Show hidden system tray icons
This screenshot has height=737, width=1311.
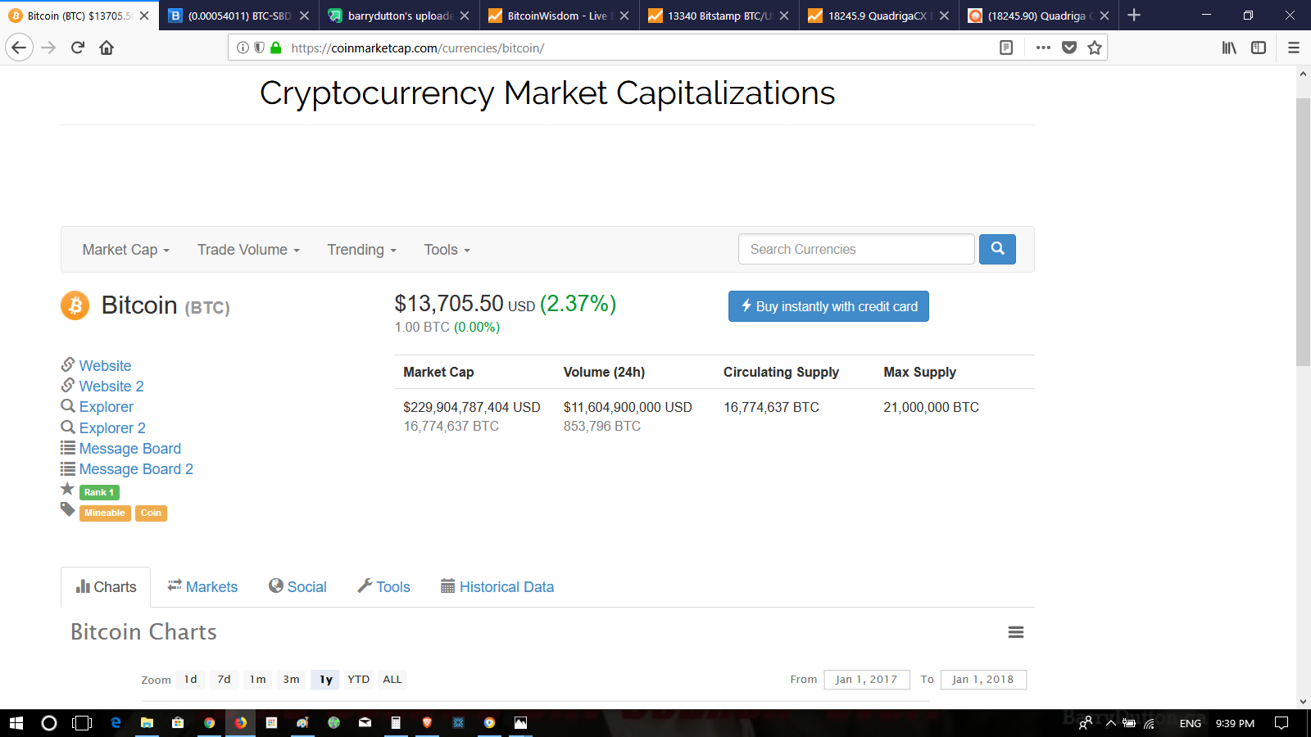click(1111, 723)
